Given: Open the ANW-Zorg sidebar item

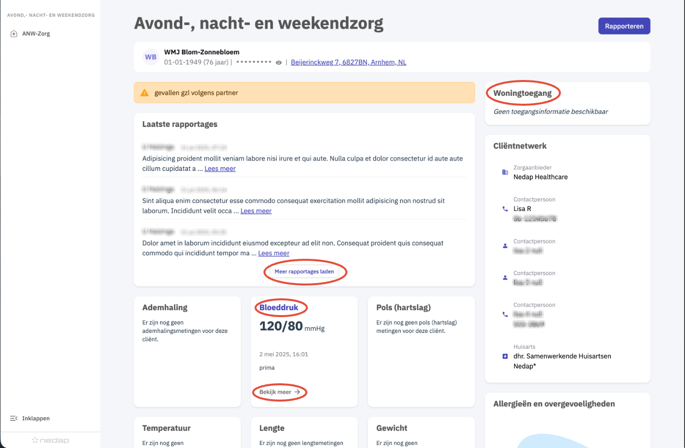Looking at the screenshot, I should (30, 34).
